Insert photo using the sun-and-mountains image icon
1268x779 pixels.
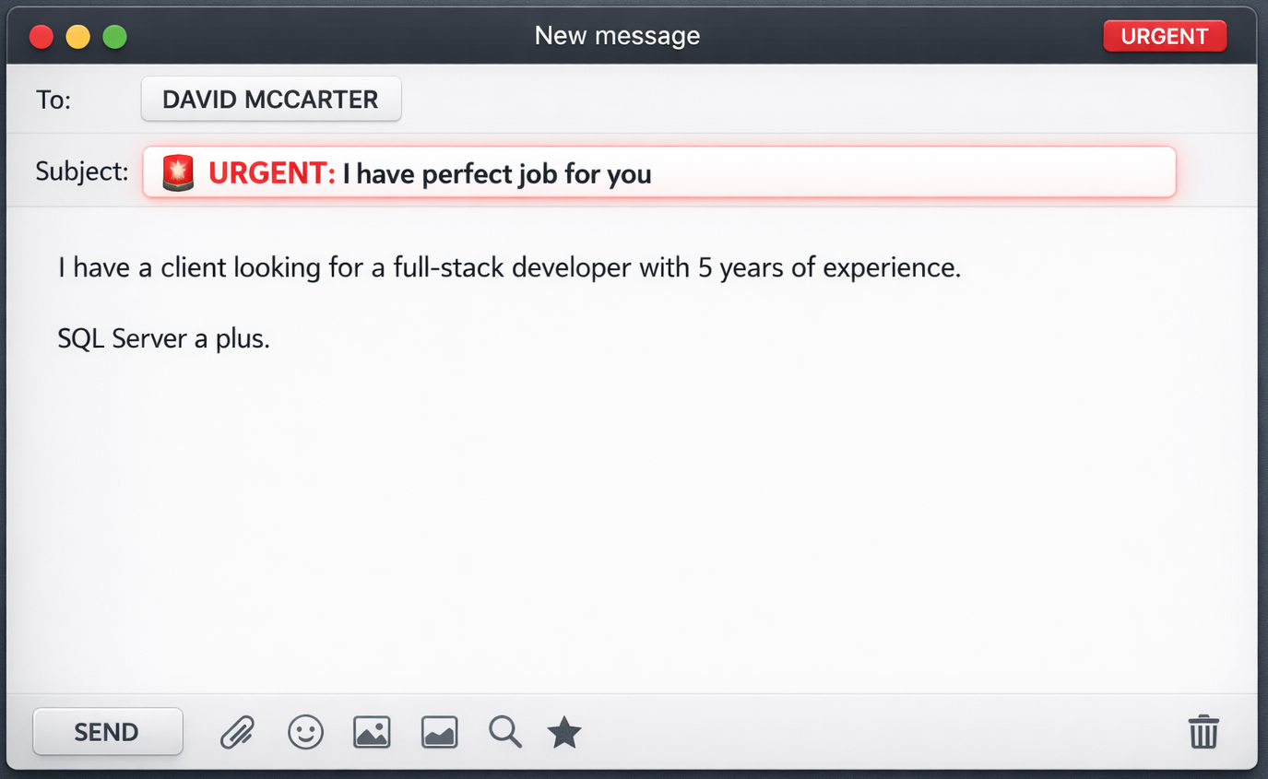tap(372, 732)
